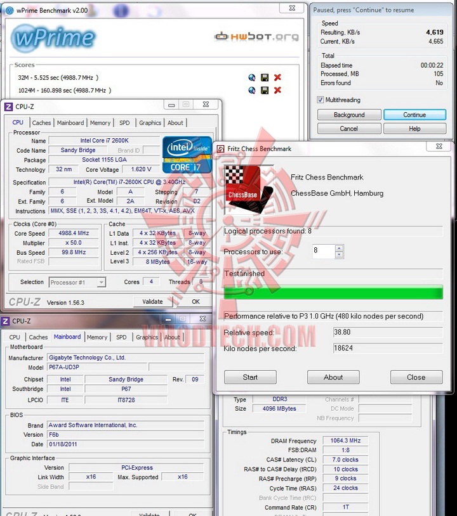Click Close in Fritz Chess Benchmark
Image resolution: width=457 pixels, height=516 pixels.
(416, 377)
